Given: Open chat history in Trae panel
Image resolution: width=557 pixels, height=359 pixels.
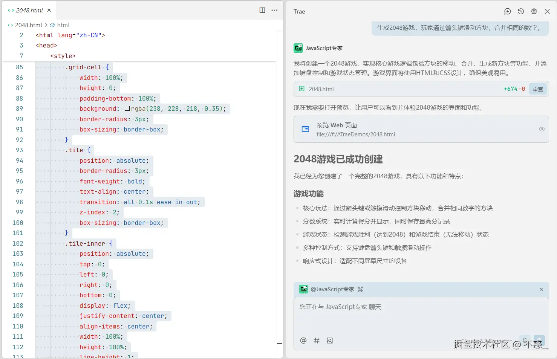Looking at the screenshot, I should tap(521, 11).
